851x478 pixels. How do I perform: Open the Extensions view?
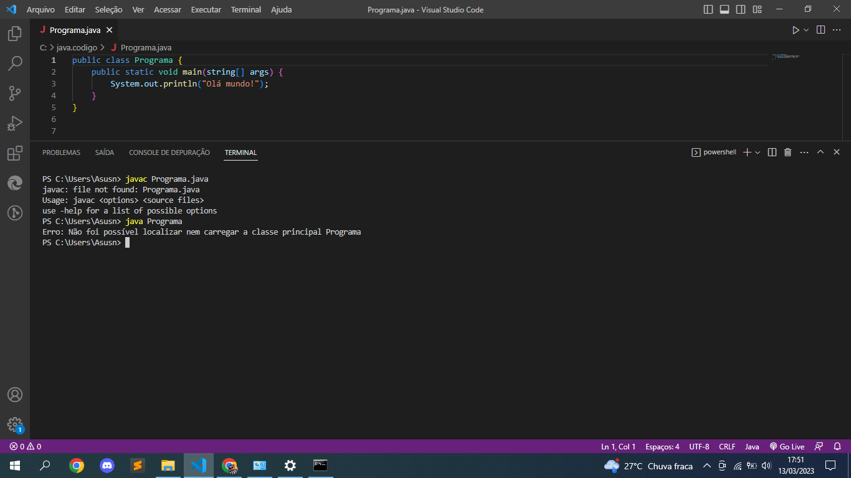point(15,153)
